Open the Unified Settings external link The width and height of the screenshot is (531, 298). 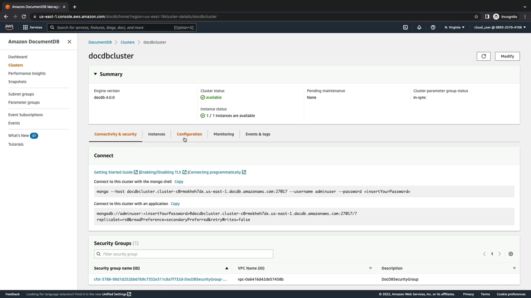click(117, 294)
